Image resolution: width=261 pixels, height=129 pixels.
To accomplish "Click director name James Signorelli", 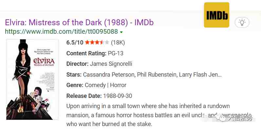I will [x=111, y=64].
